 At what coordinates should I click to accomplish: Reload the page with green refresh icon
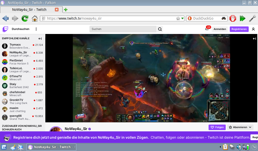25,18
